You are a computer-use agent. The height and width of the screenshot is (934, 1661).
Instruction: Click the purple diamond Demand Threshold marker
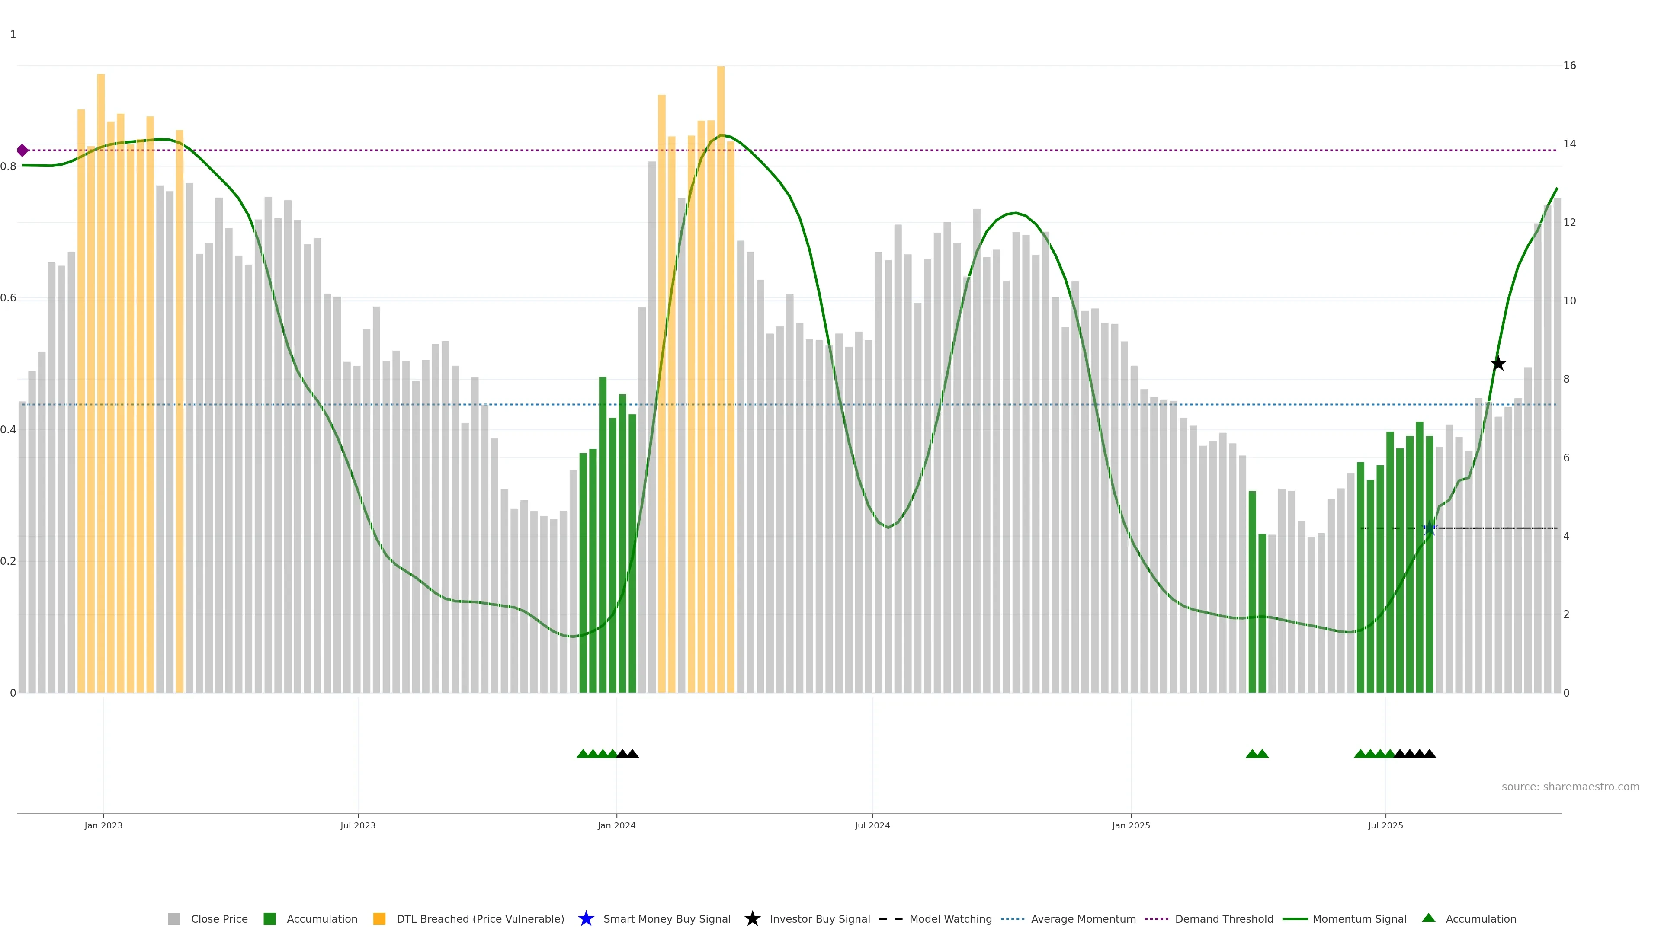[x=22, y=150]
